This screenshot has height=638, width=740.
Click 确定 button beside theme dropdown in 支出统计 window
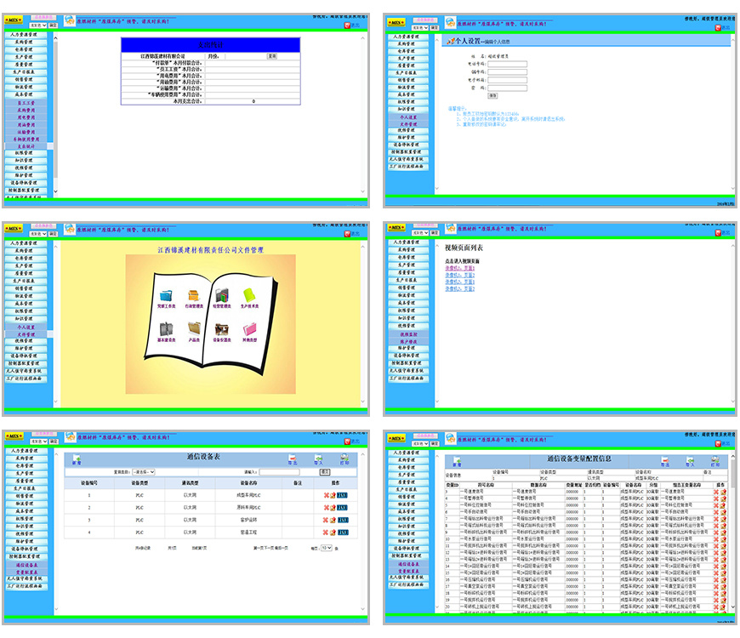[x=53, y=26]
